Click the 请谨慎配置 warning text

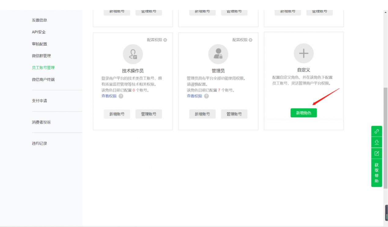pyautogui.click(x=197, y=84)
